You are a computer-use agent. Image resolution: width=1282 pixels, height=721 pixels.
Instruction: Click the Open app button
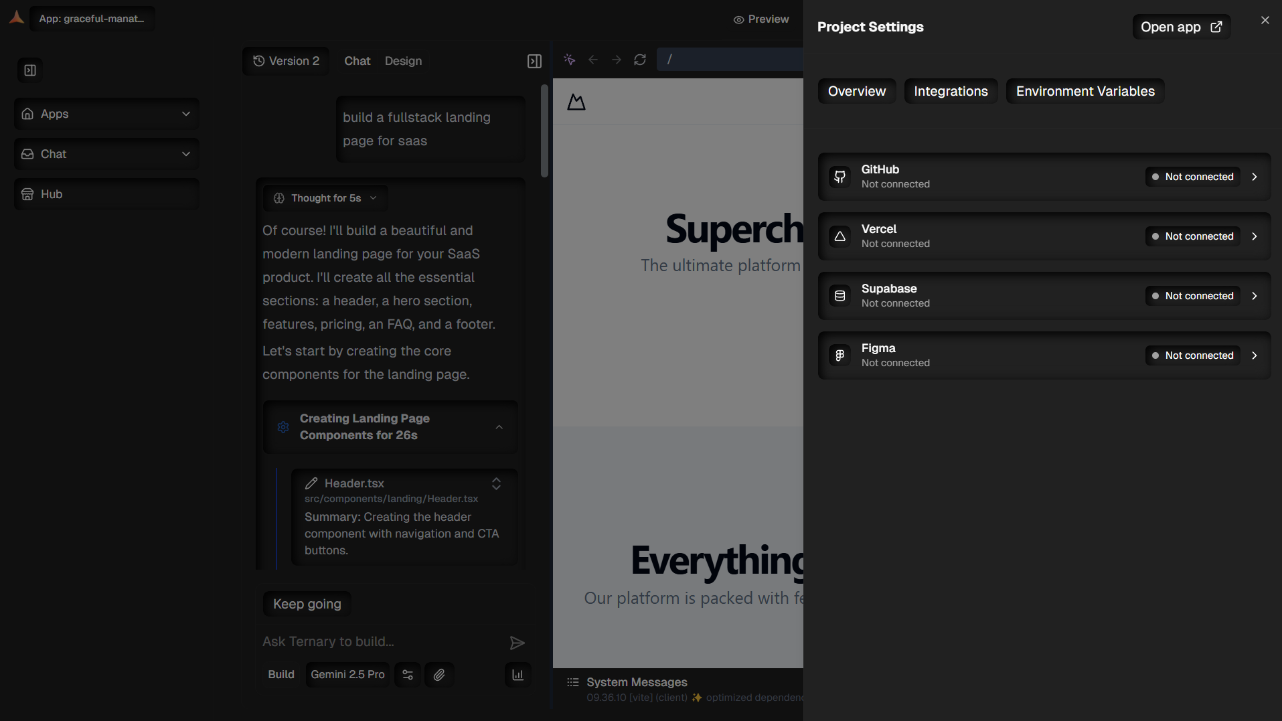[1182, 27]
